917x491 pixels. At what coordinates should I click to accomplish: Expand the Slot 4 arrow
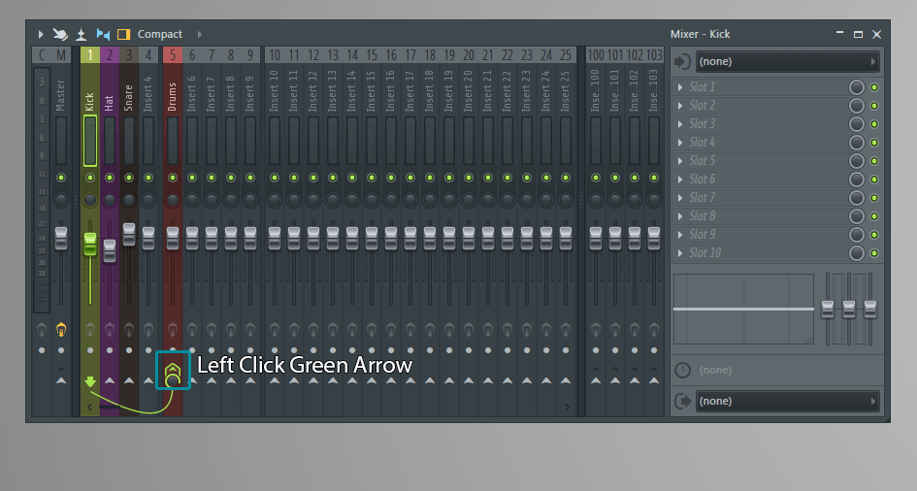[x=680, y=143]
